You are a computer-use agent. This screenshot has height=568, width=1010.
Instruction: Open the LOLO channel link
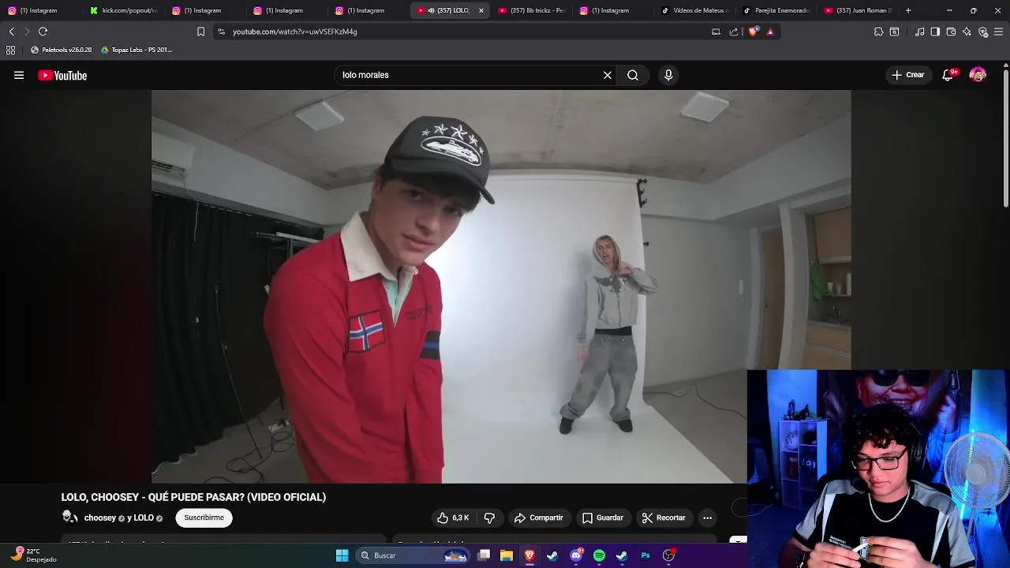coord(144,518)
